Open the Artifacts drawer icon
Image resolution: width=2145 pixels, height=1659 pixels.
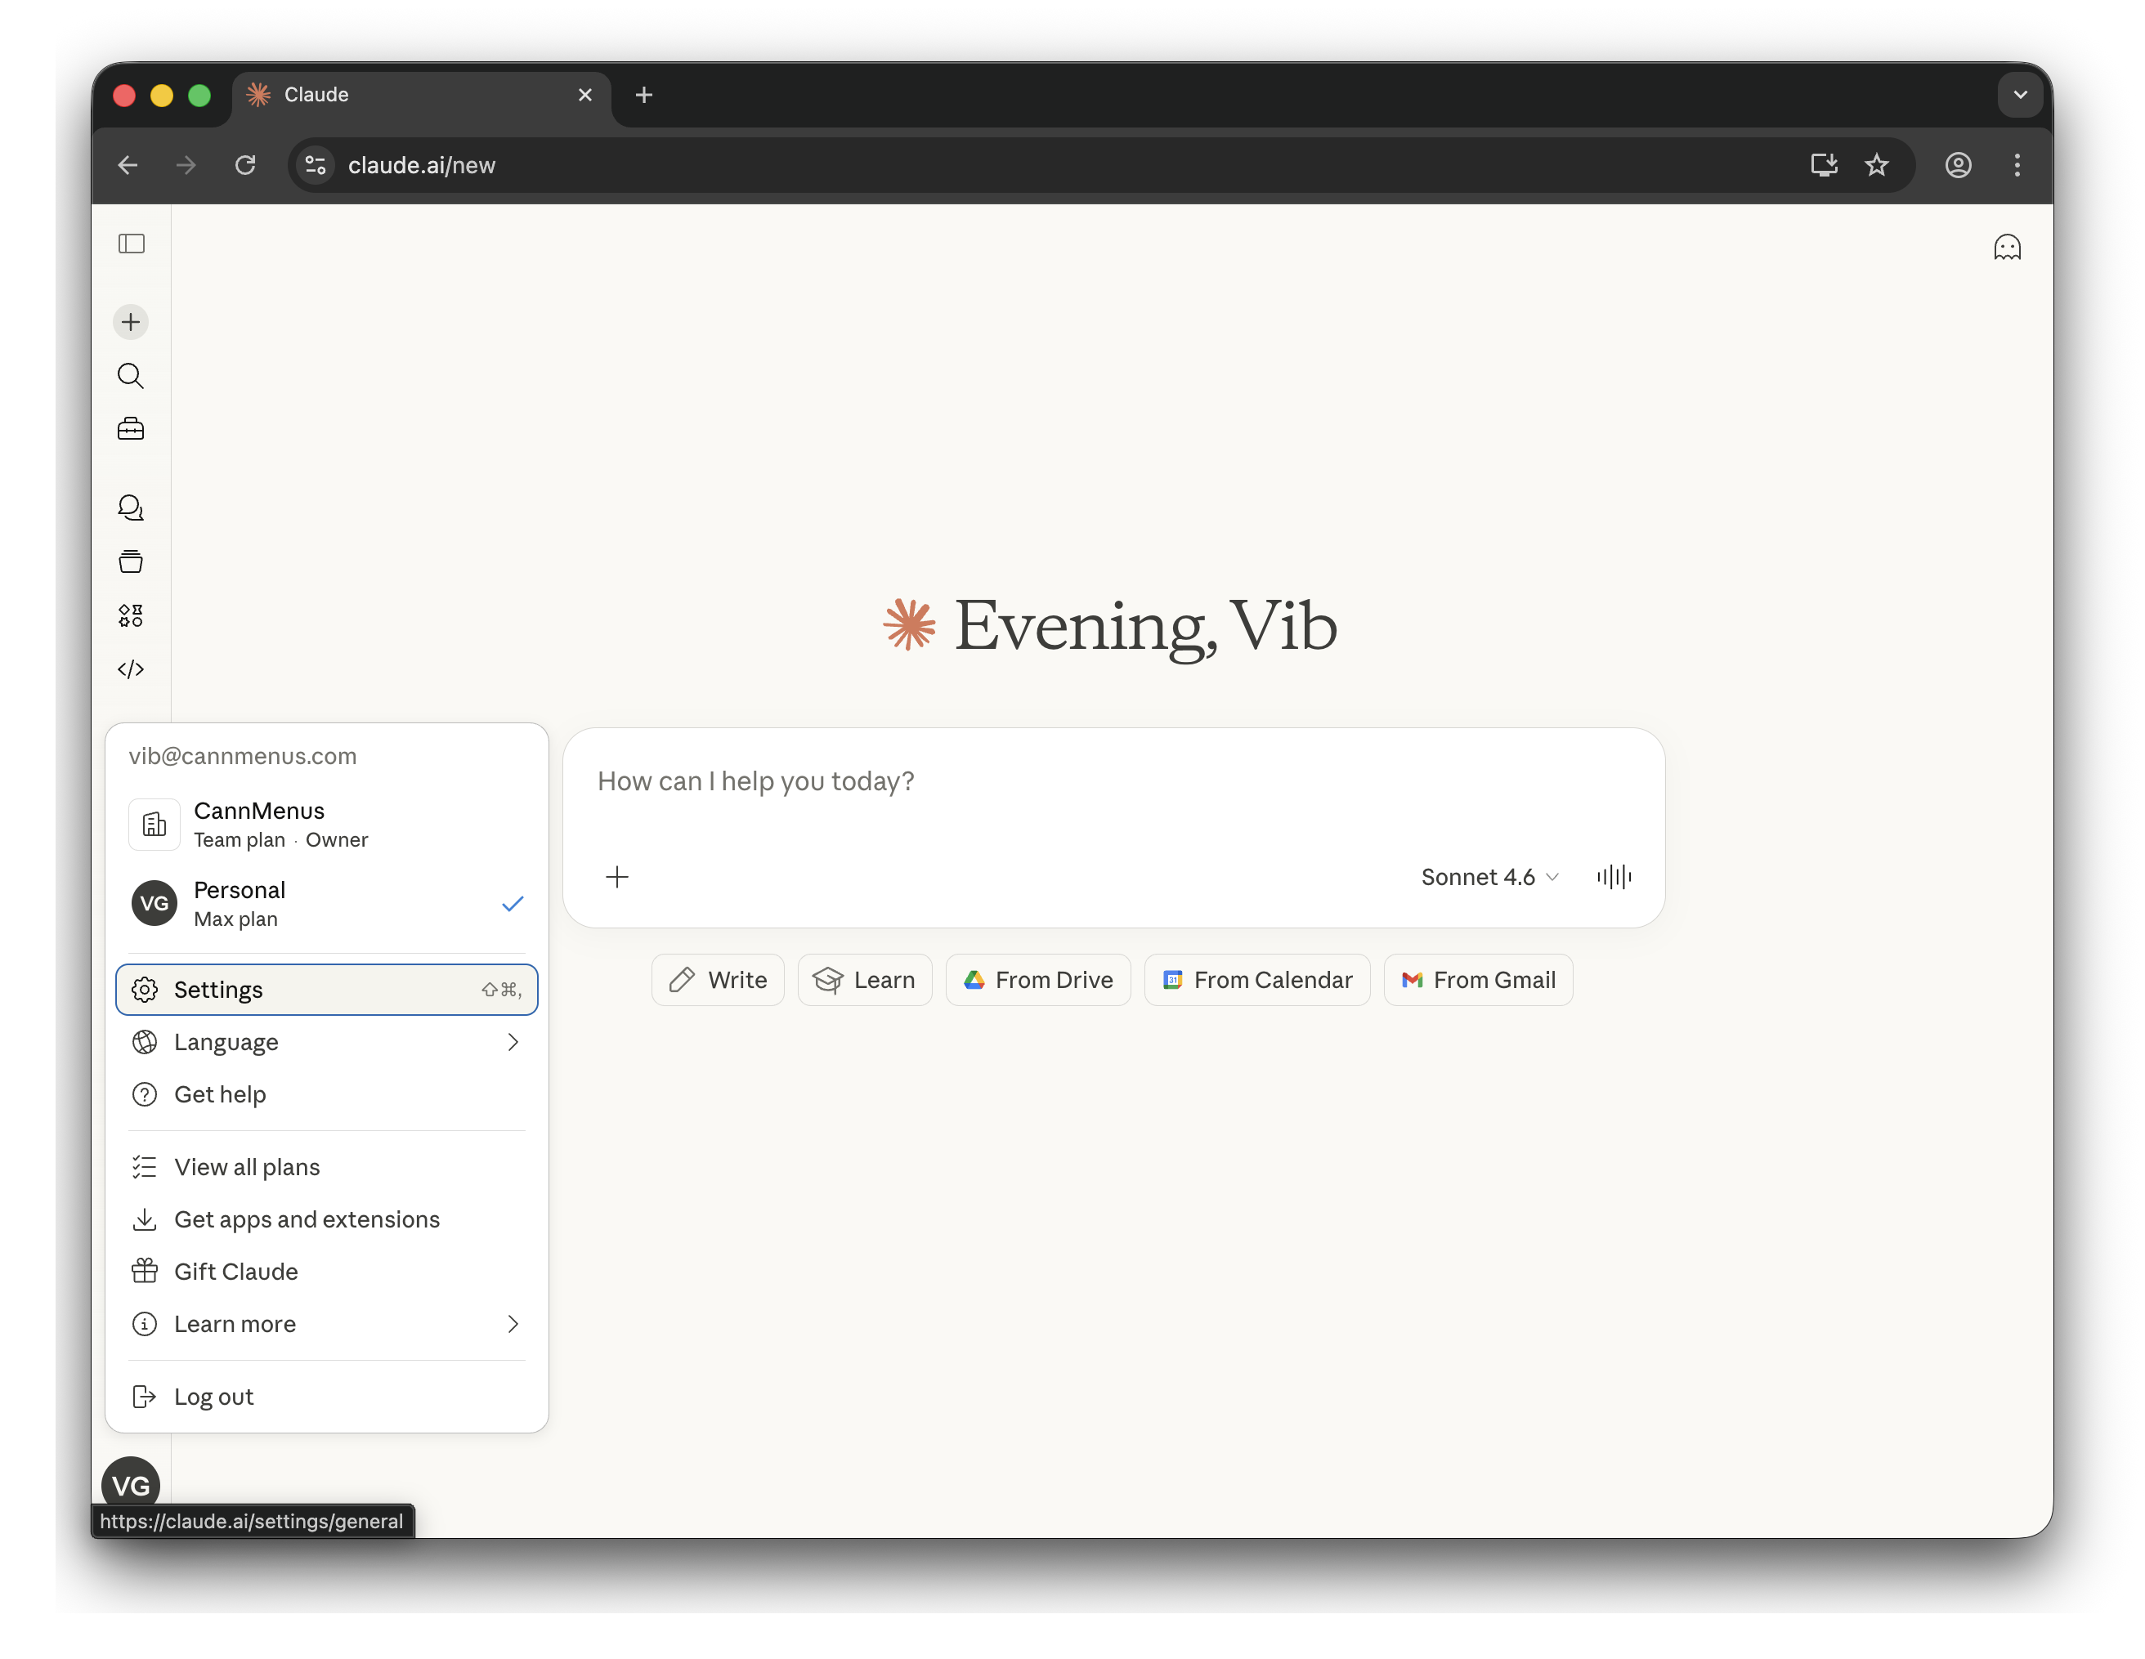tap(131, 561)
